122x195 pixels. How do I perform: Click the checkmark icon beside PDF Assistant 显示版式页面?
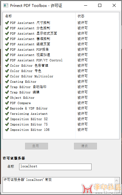[7, 33]
